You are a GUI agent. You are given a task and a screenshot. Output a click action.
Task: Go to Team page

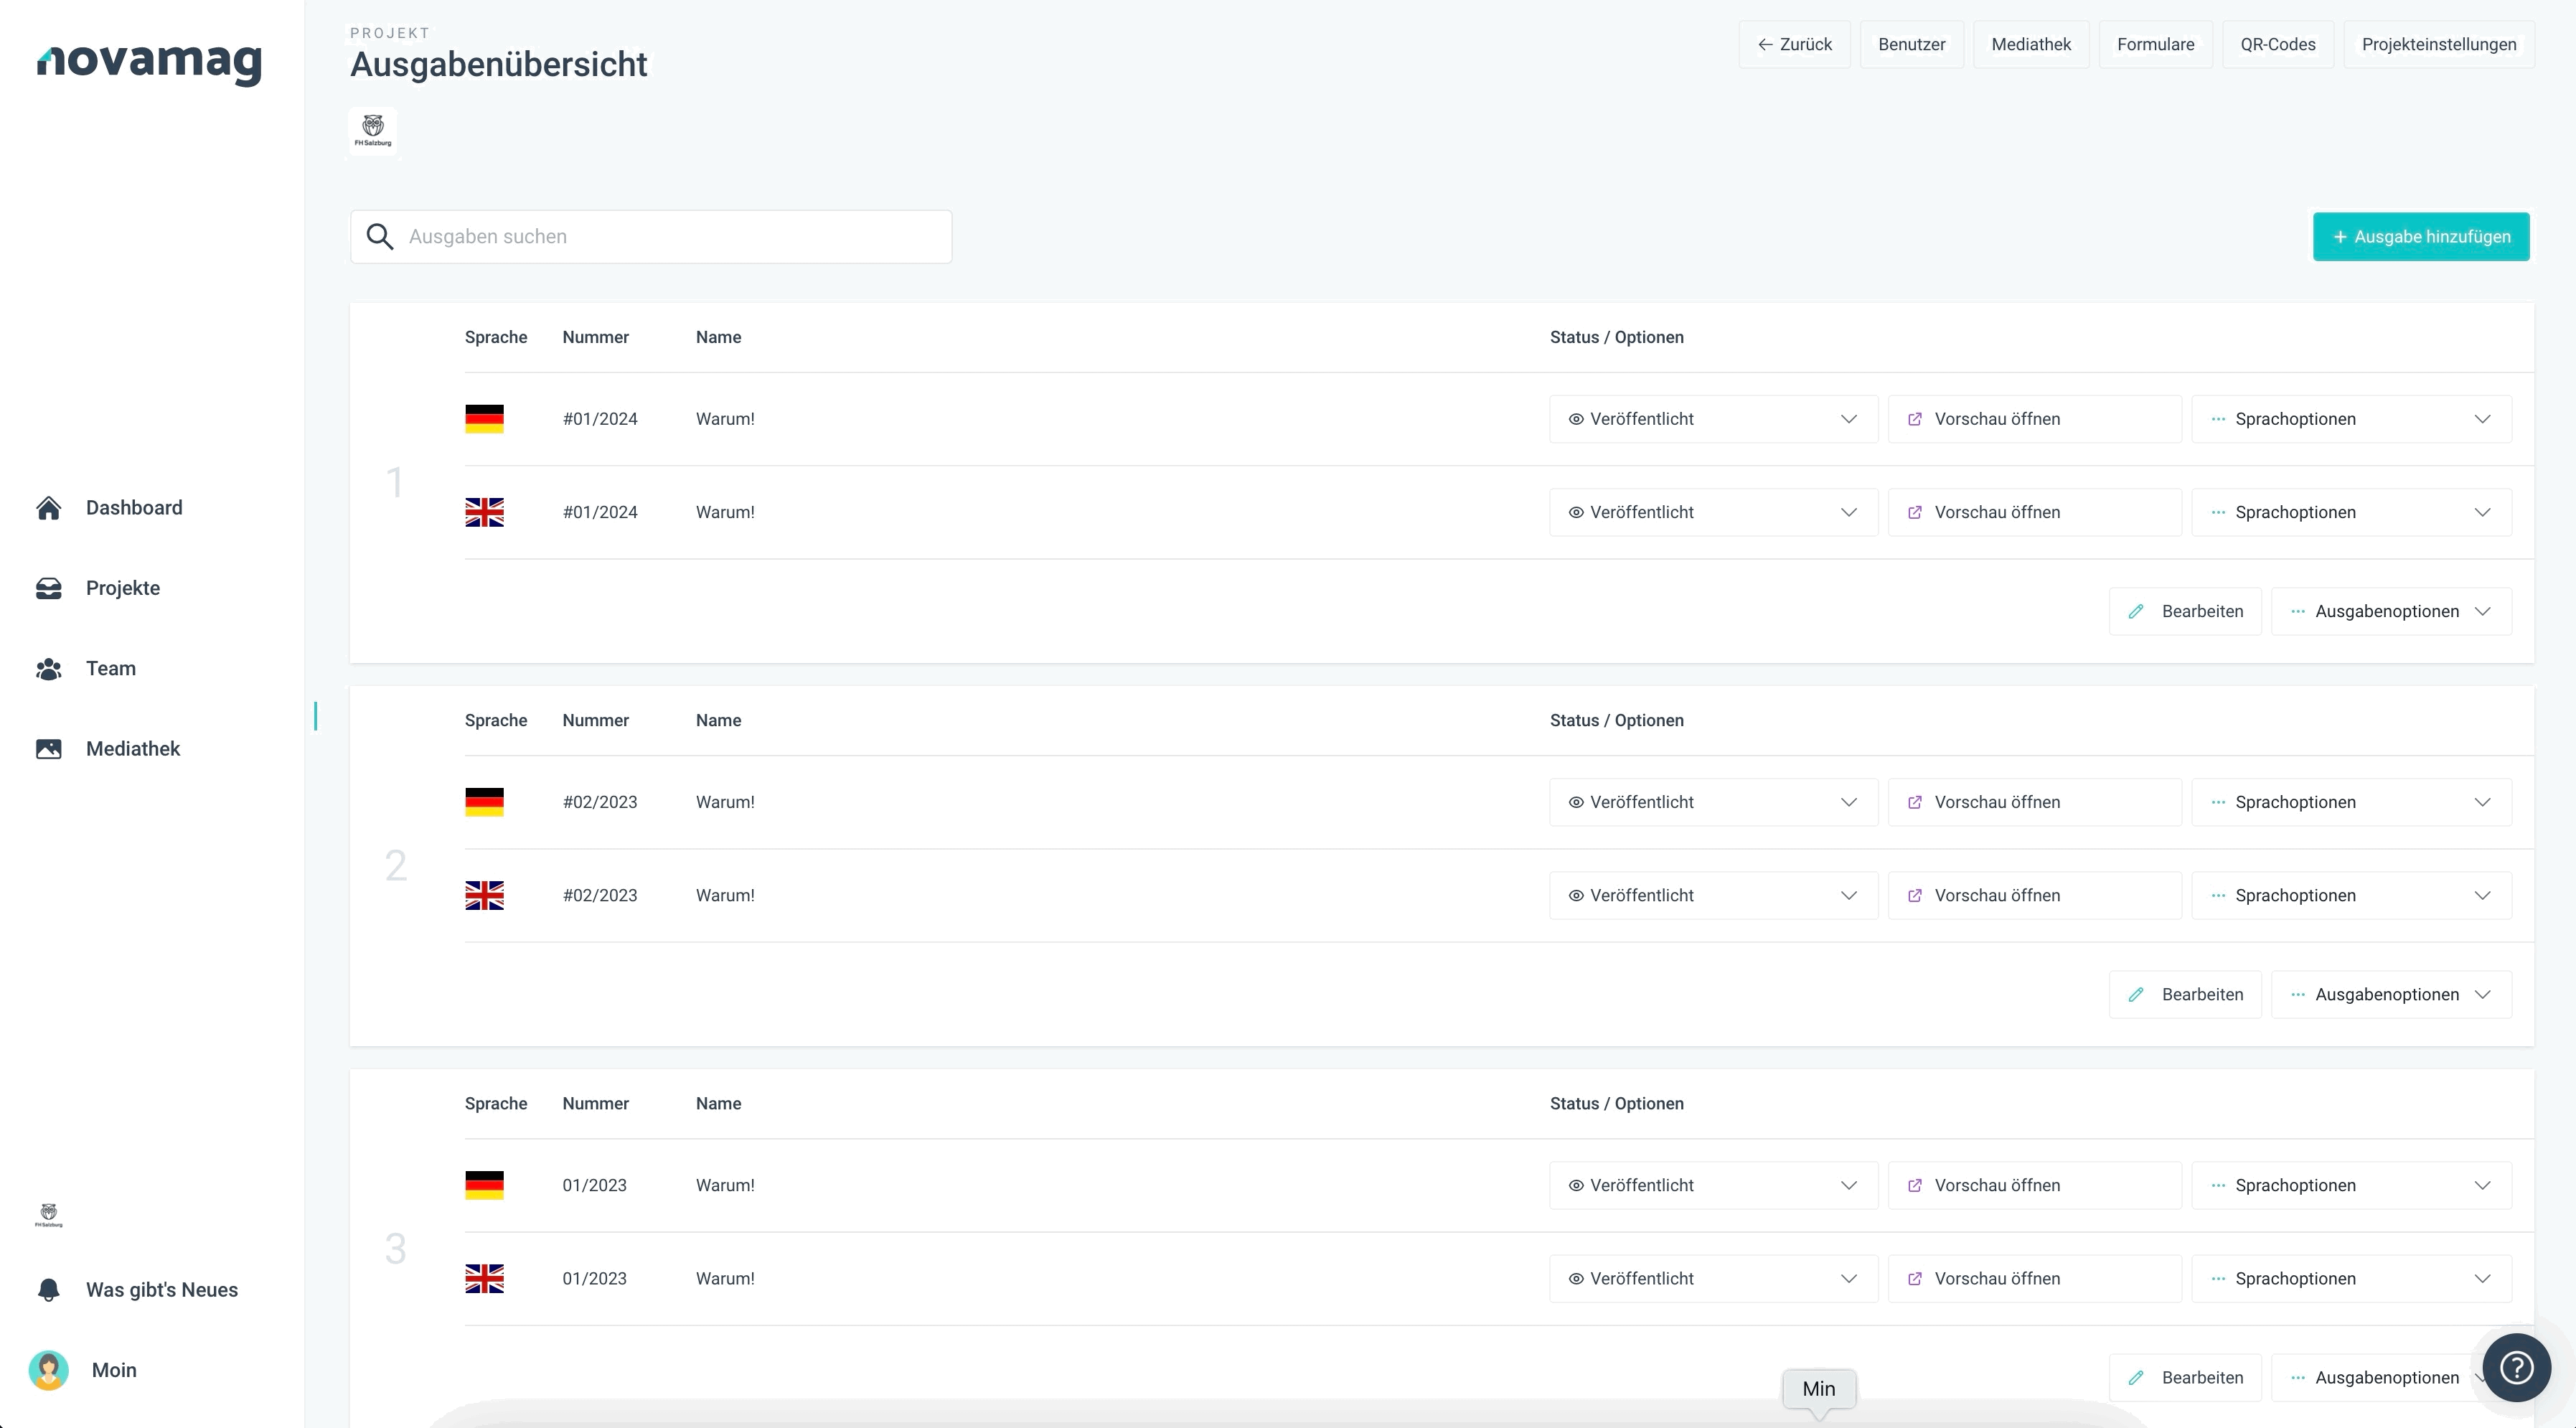pos(86,669)
